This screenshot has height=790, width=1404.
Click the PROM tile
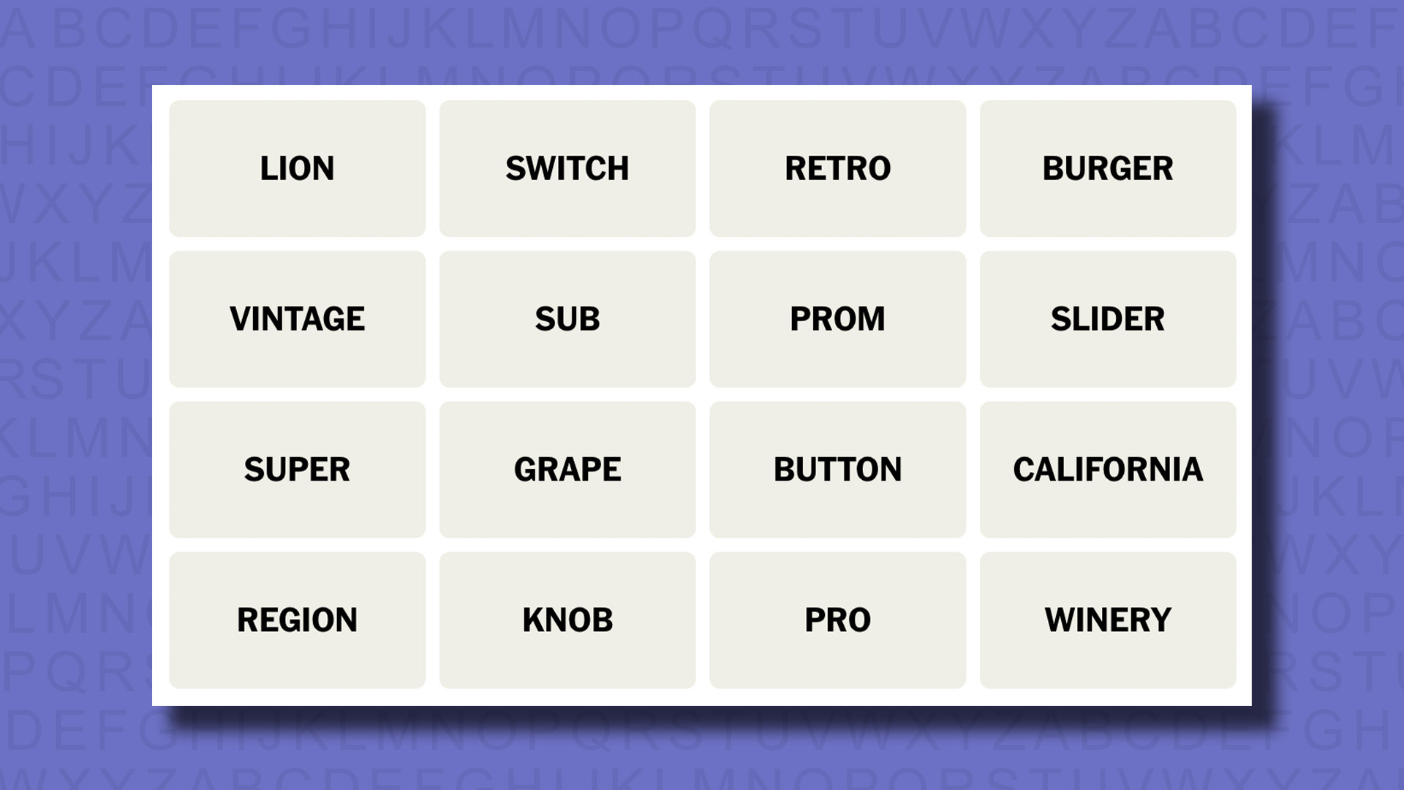(837, 318)
